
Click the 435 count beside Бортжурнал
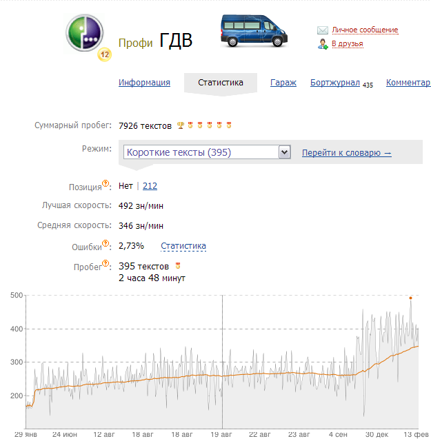pyautogui.click(x=368, y=85)
